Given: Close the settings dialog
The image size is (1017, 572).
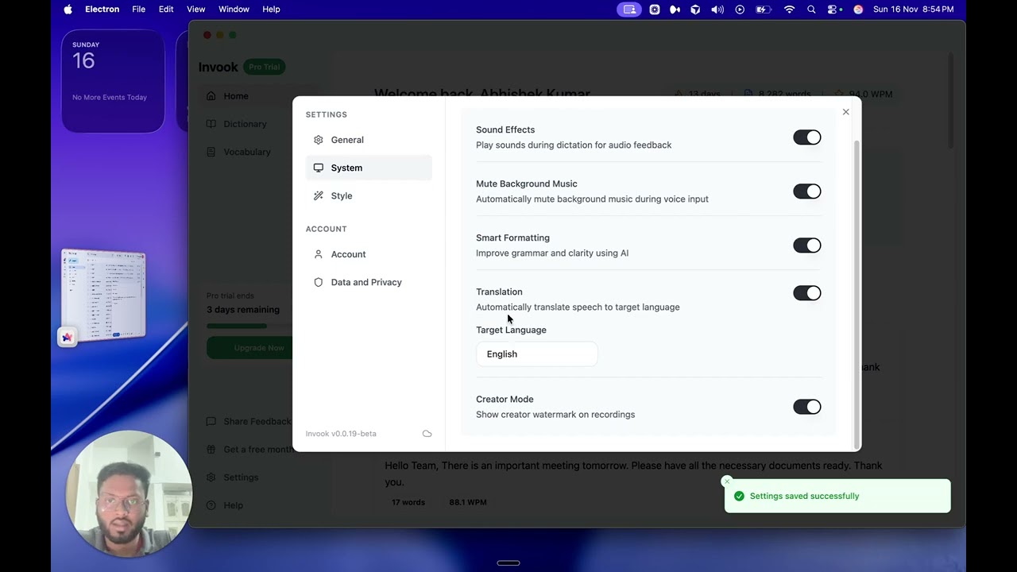Looking at the screenshot, I should (845, 112).
